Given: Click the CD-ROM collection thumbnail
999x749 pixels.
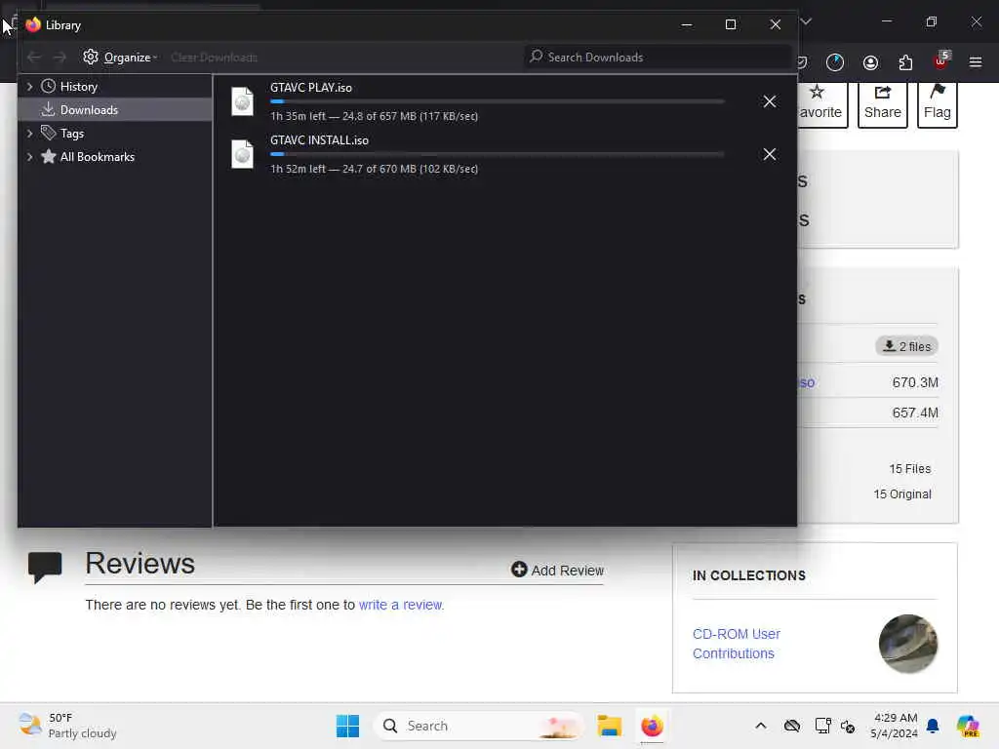Looking at the screenshot, I should (x=908, y=644).
